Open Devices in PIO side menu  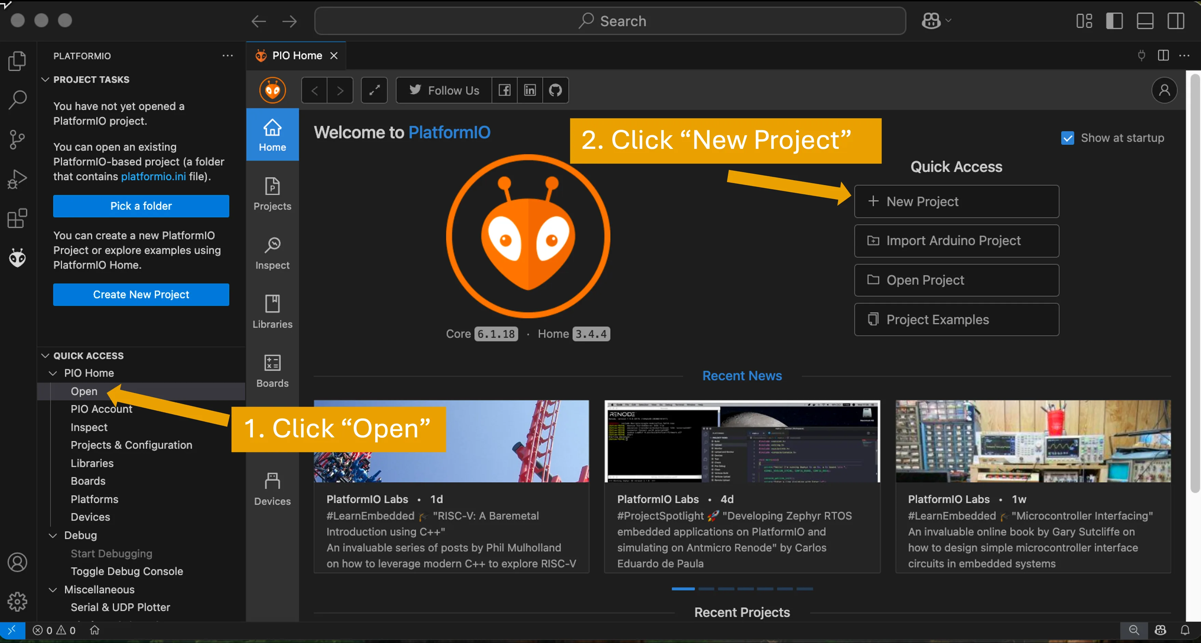click(272, 489)
